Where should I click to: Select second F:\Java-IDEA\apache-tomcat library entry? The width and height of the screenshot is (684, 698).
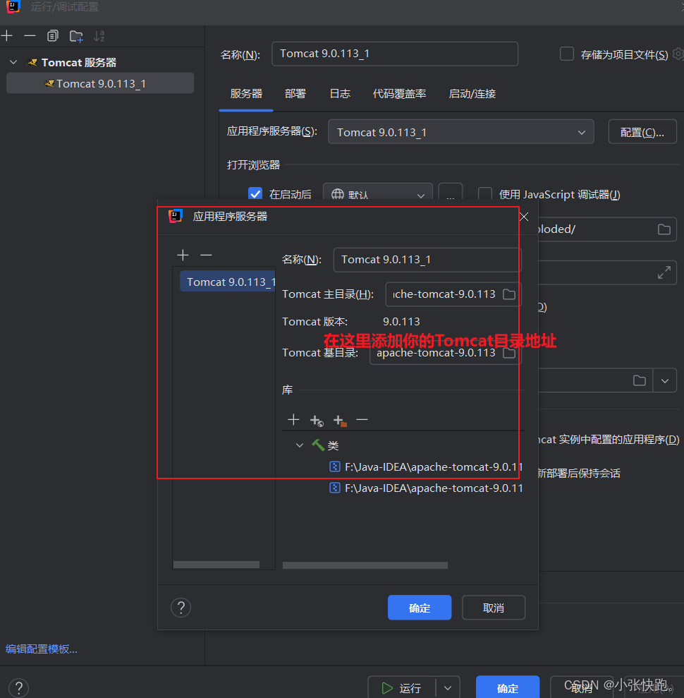click(x=426, y=488)
